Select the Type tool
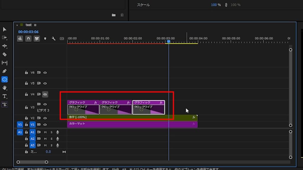303x170 pixels. (4, 96)
